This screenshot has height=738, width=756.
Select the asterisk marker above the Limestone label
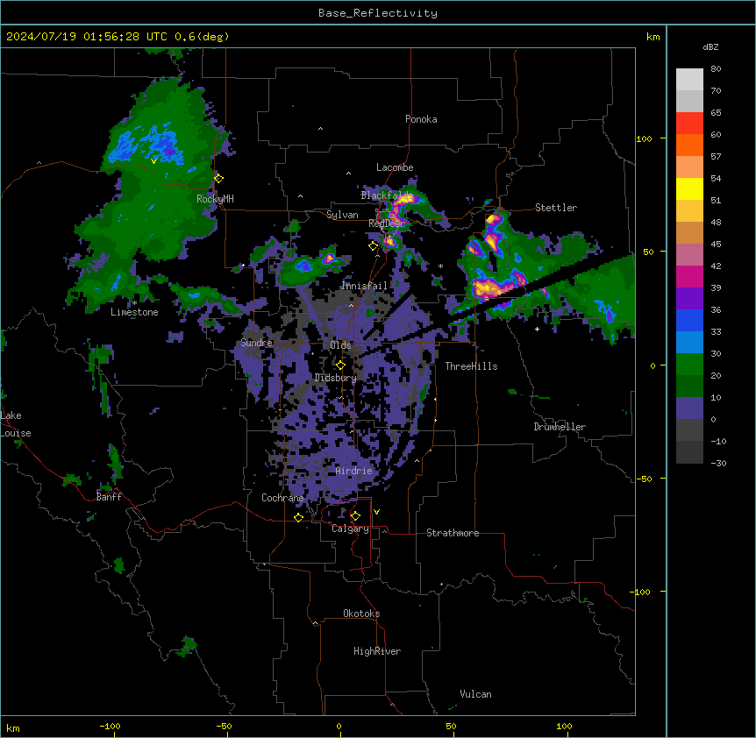click(134, 303)
